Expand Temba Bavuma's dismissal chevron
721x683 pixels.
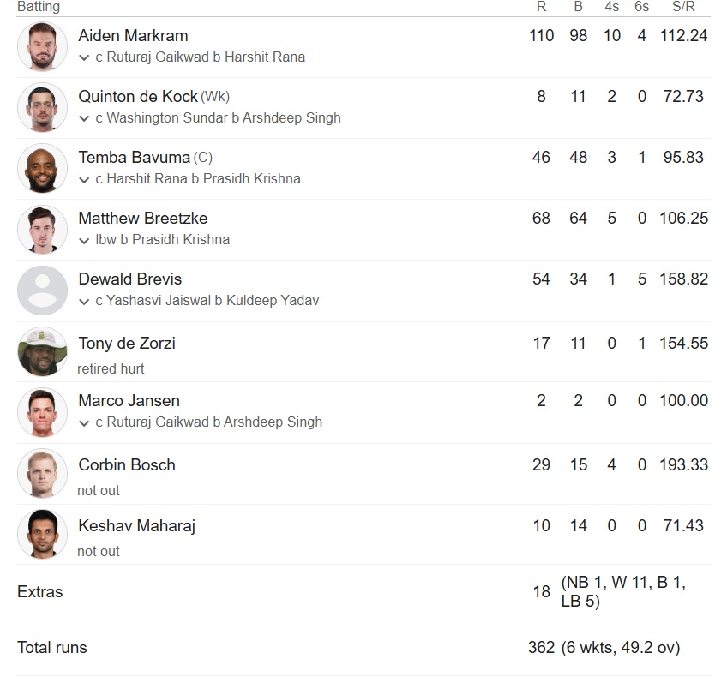click(x=84, y=179)
